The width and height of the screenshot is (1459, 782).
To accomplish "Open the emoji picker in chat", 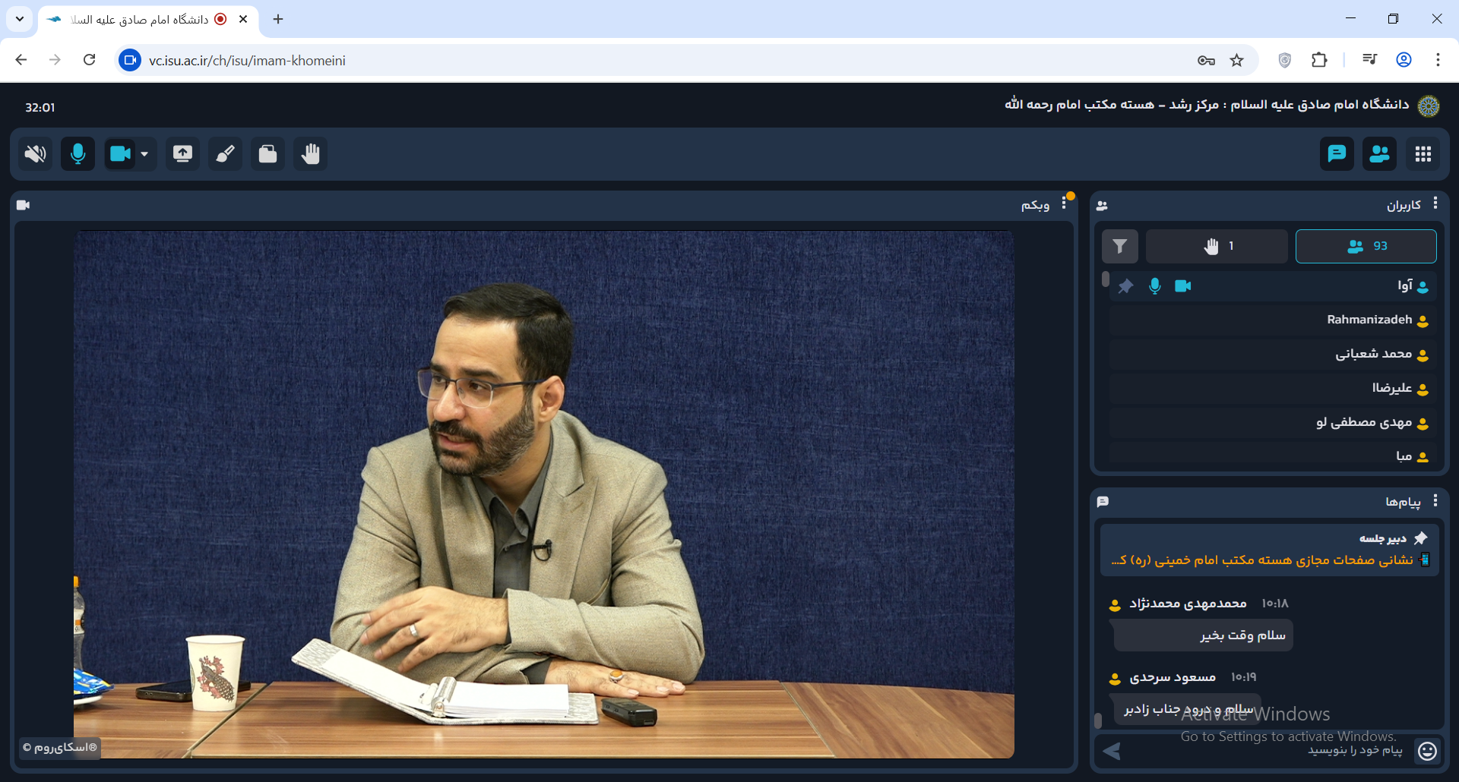I will coord(1427,750).
